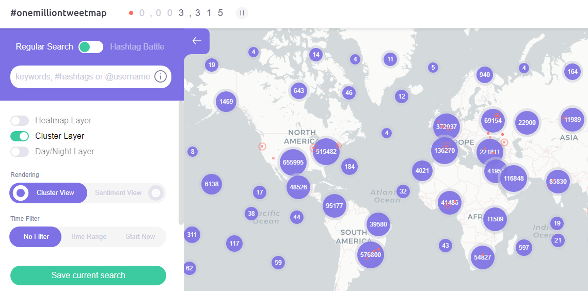The height and width of the screenshot is (291, 588).
Task: Disable the Cluster Layer toggle
Action: (20, 136)
